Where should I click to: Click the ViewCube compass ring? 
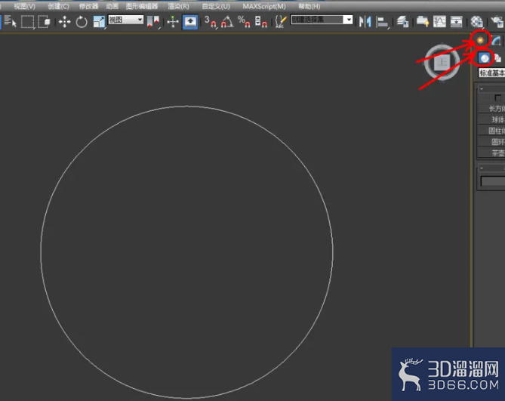click(442, 76)
